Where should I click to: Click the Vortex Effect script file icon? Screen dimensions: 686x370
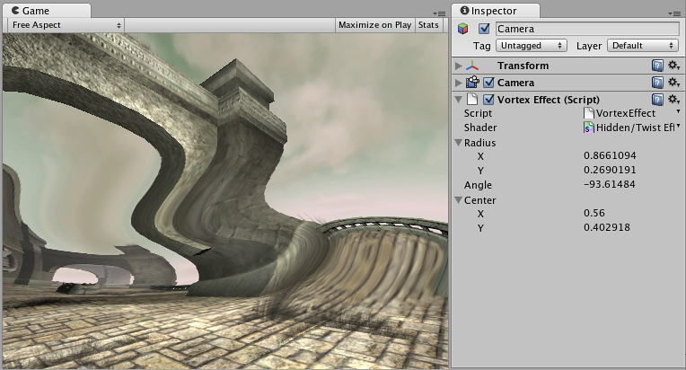(472, 100)
